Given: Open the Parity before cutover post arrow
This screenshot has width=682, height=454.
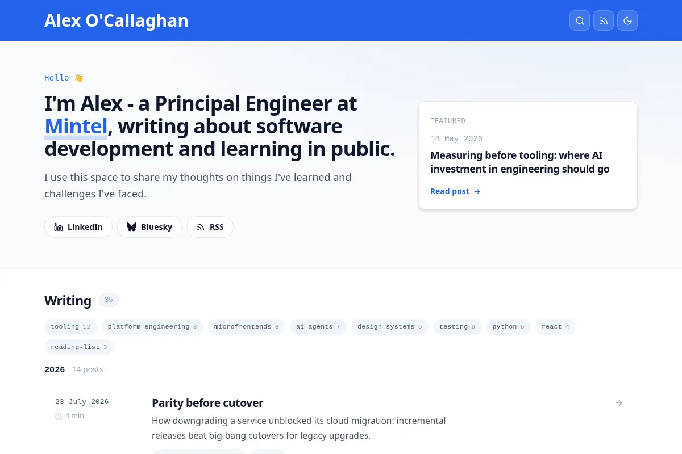Looking at the screenshot, I should (x=619, y=403).
